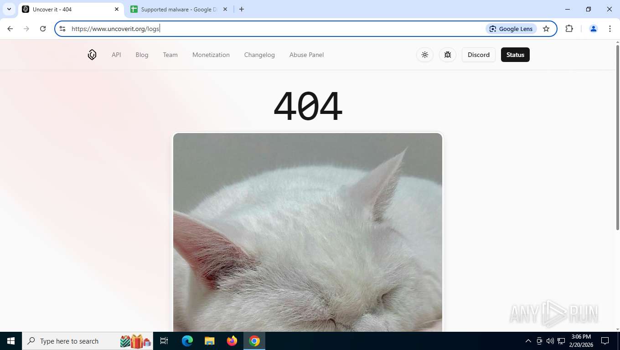This screenshot has height=350, width=620.
Task: Open the Changelog link
Action: click(x=259, y=55)
